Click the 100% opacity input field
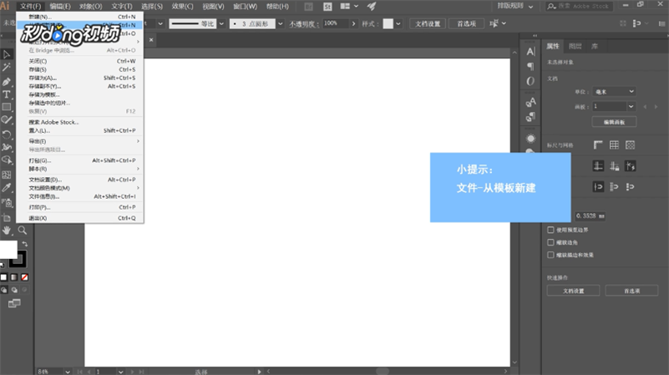 point(337,24)
